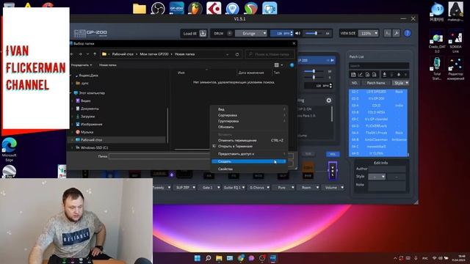The width and height of the screenshot is (470, 264).
Task: Adjust the lower patch slider
Action: tap(314, 78)
